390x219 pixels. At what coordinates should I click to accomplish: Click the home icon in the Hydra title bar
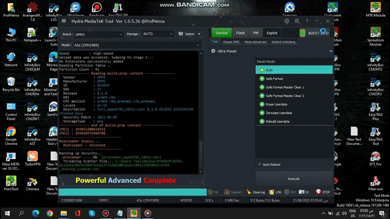pos(297,21)
